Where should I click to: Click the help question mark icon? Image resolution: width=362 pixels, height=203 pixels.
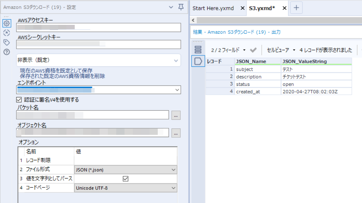(x=7, y=52)
